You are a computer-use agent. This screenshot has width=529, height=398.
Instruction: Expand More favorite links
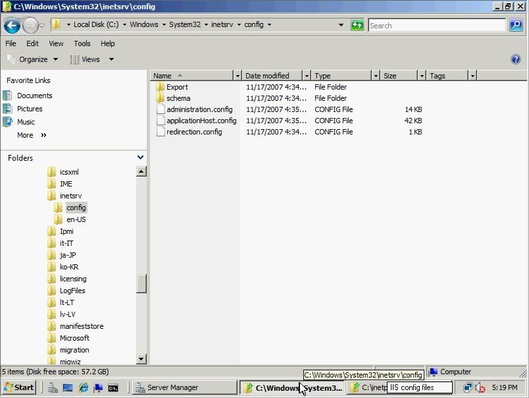coord(32,135)
